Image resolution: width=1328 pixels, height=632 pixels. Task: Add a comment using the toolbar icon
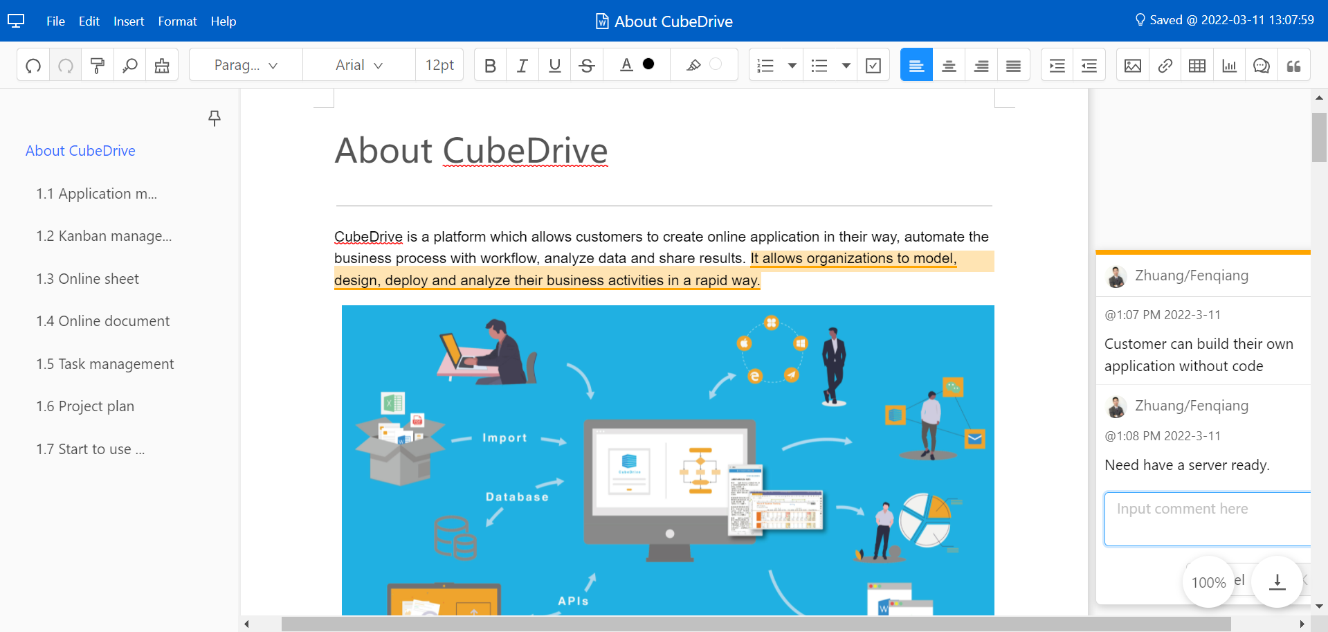click(1262, 65)
